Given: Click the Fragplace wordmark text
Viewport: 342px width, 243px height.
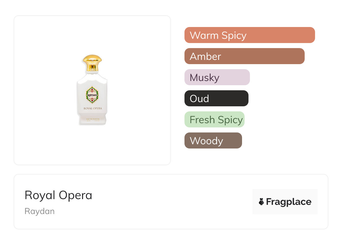Looking at the screenshot, I should click(289, 202).
